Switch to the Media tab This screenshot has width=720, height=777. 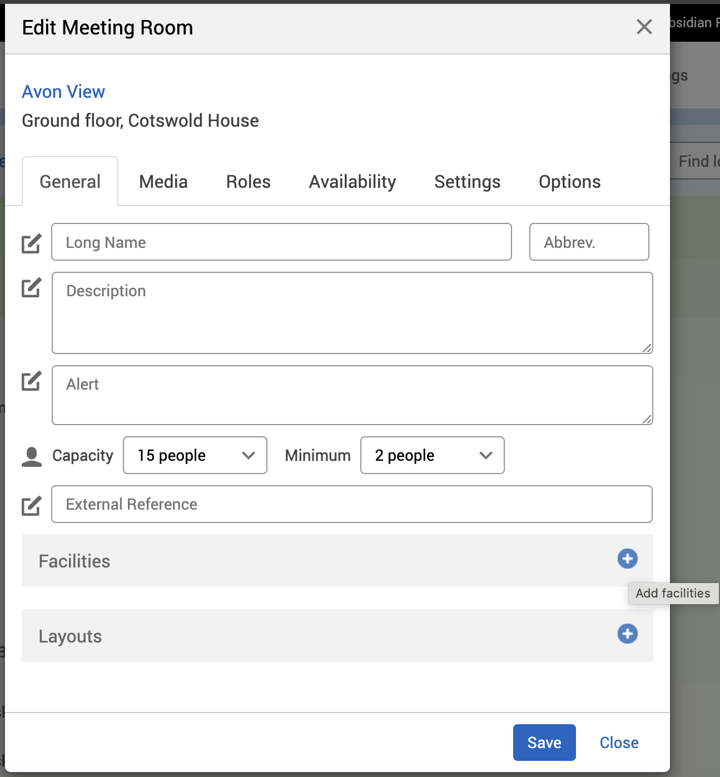tap(163, 182)
